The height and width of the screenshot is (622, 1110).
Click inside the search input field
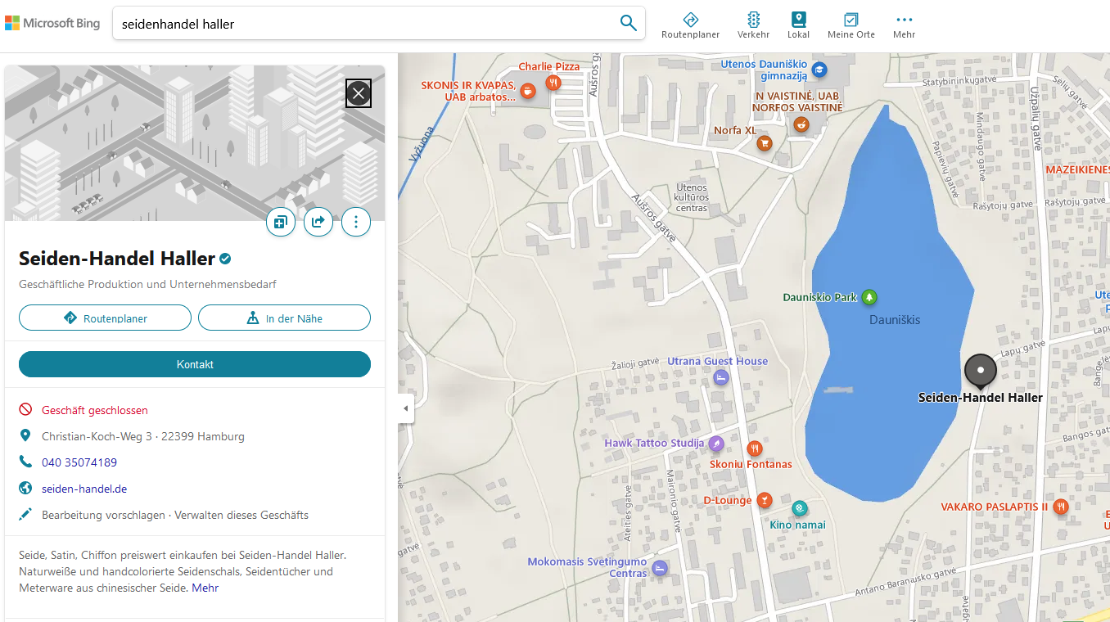tap(364, 24)
